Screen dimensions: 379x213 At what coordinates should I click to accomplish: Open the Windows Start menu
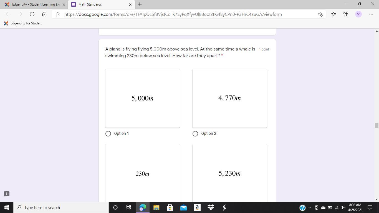pos(7,207)
